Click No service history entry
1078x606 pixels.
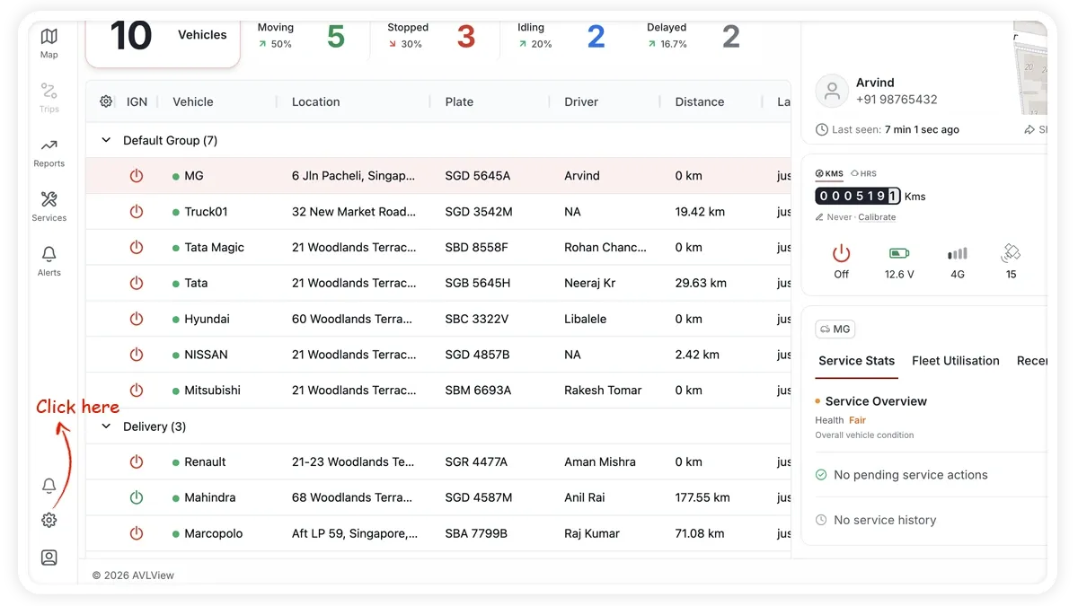coord(885,520)
